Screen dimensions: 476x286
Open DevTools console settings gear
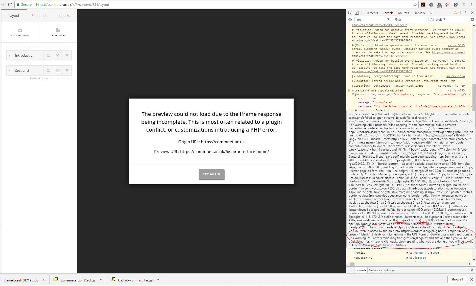[472, 20]
